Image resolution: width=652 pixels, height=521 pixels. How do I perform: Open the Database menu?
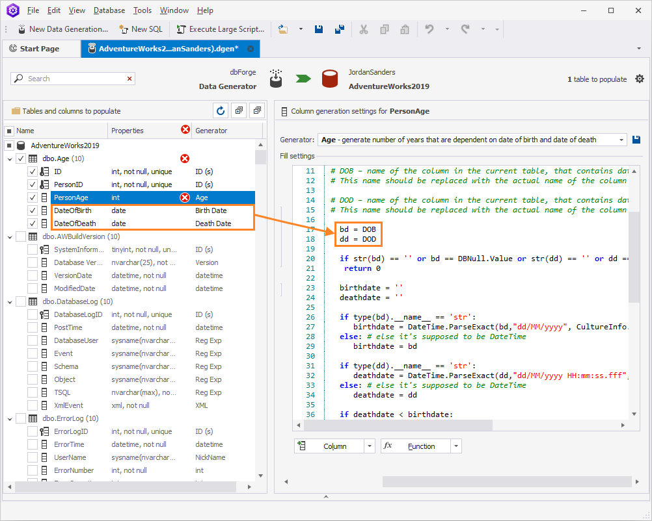click(x=109, y=10)
